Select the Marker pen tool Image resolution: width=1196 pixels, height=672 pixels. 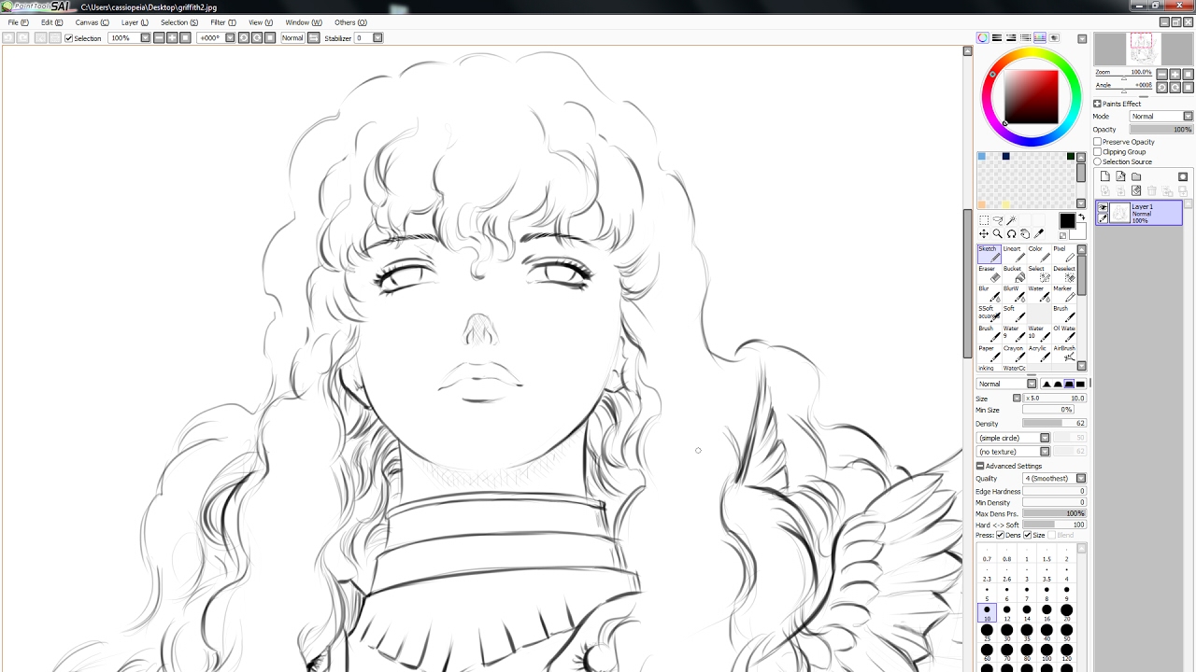point(1065,295)
